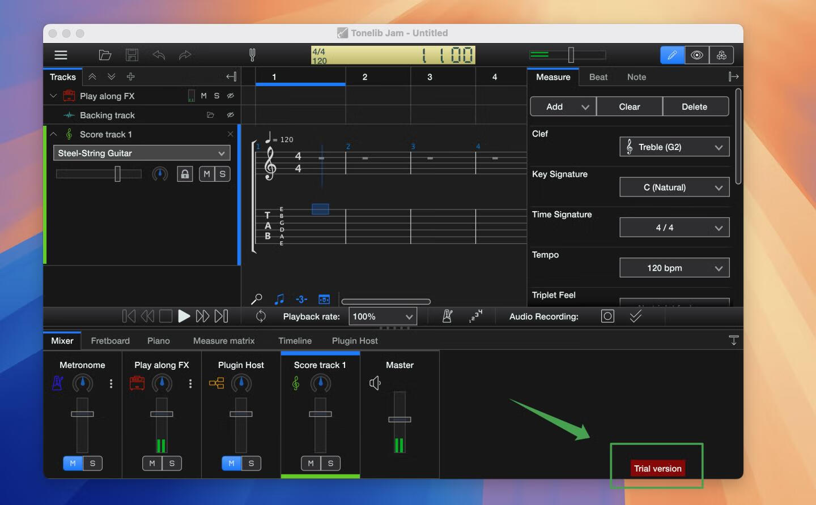816x505 pixels.
Task: Fast forward to next measure
Action: 202,316
